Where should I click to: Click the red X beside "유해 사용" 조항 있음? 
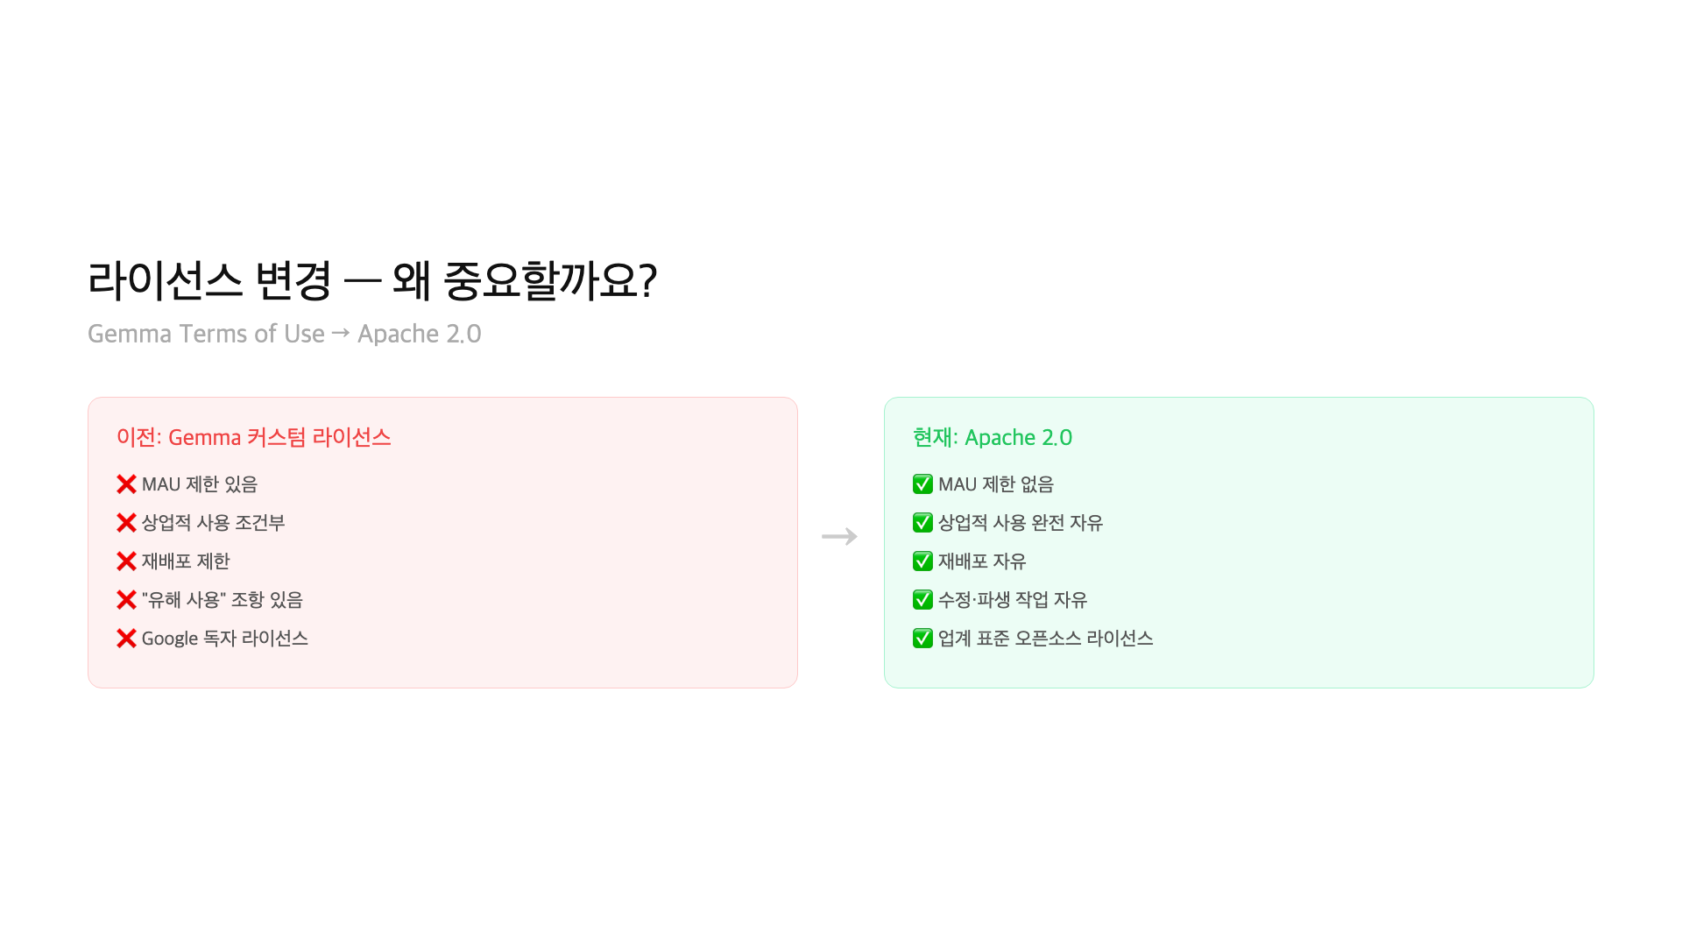coord(126,600)
